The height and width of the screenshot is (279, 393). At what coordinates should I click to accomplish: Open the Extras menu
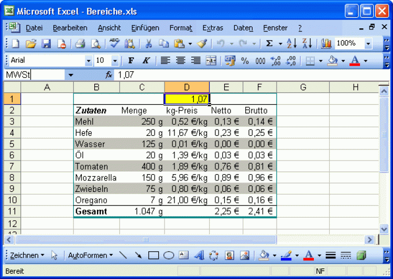pos(212,28)
